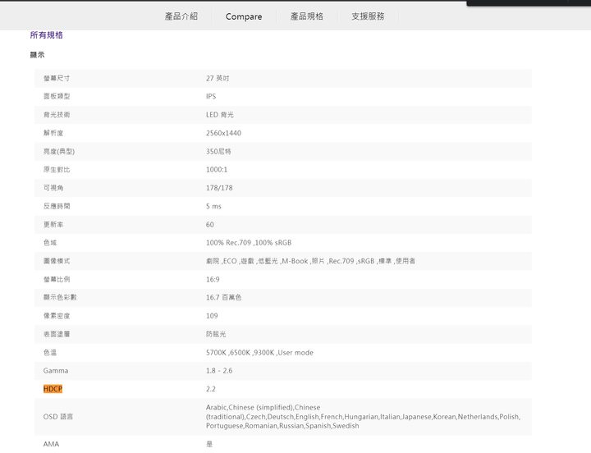Click the 解析度 row label
591x453 pixels.
point(53,133)
